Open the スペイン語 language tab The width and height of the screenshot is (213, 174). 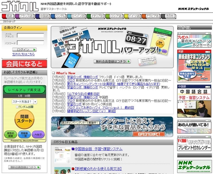click(77, 16)
